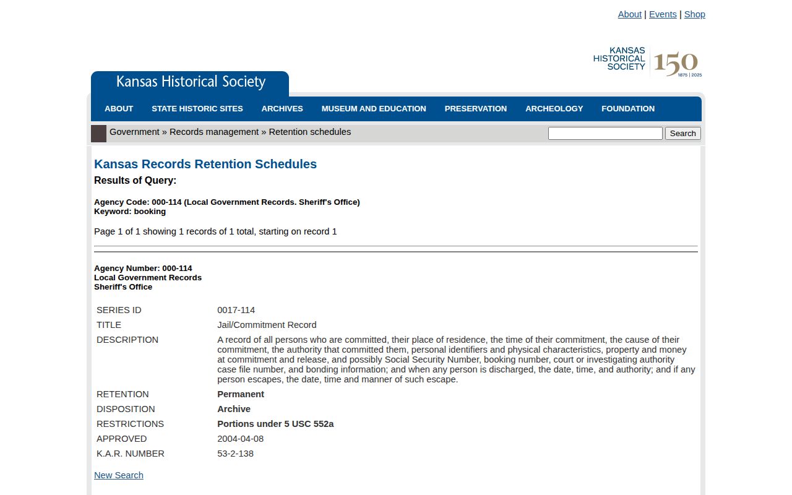
Task: Click the Kansas Historical Society 150 logo
Action: point(647,62)
